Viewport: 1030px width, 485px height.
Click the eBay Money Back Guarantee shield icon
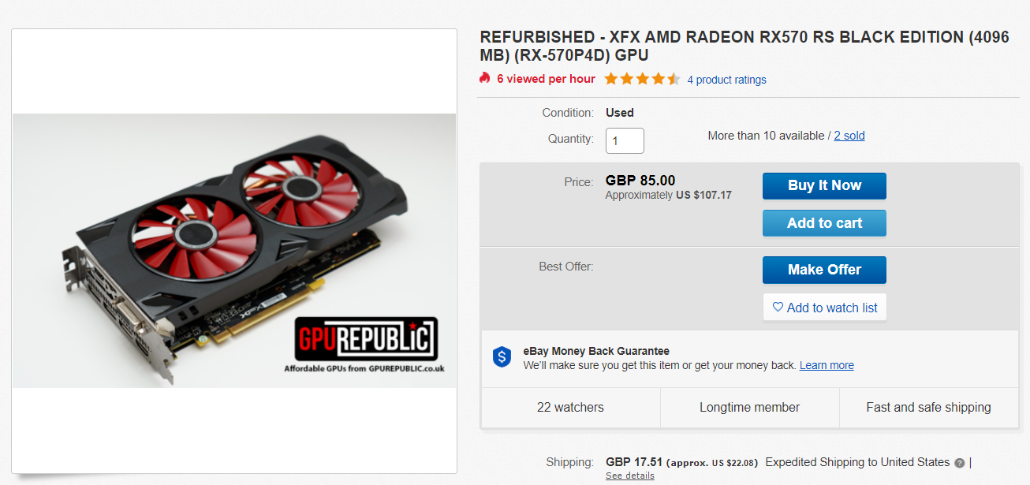502,357
